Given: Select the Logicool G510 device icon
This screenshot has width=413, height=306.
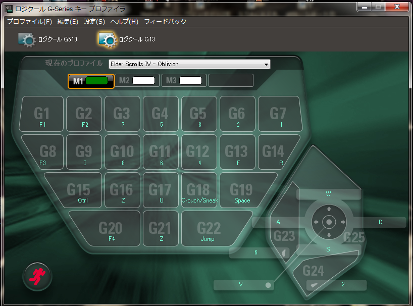Looking at the screenshot, I should pos(27,39).
